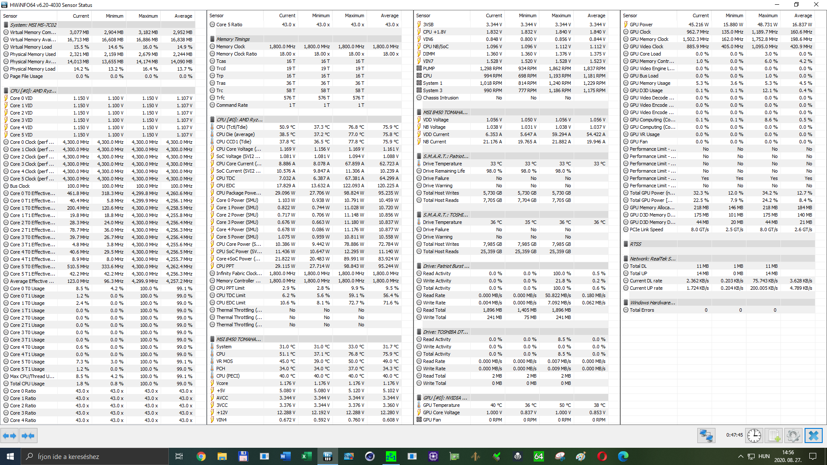Click the expand columns arrows button
This screenshot has width=827, height=465.
9,436
